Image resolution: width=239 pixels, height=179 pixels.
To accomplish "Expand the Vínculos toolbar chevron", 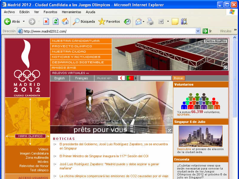I will click(x=235, y=30).
